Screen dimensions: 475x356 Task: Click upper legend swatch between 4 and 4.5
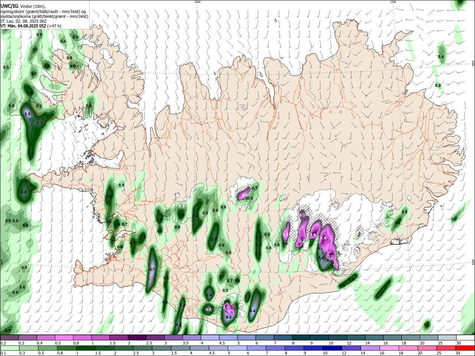(x=210, y=338)
